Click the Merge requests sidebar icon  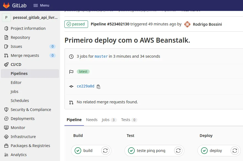click(x=6, y=55)
